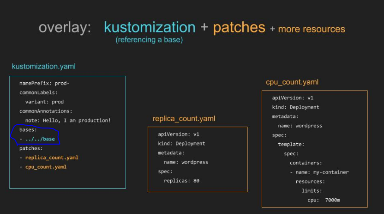Click 'kind: Deployment' in replica_count box
Image resolution: width=384 pixels, height=214 pixels.
point(181,144)
